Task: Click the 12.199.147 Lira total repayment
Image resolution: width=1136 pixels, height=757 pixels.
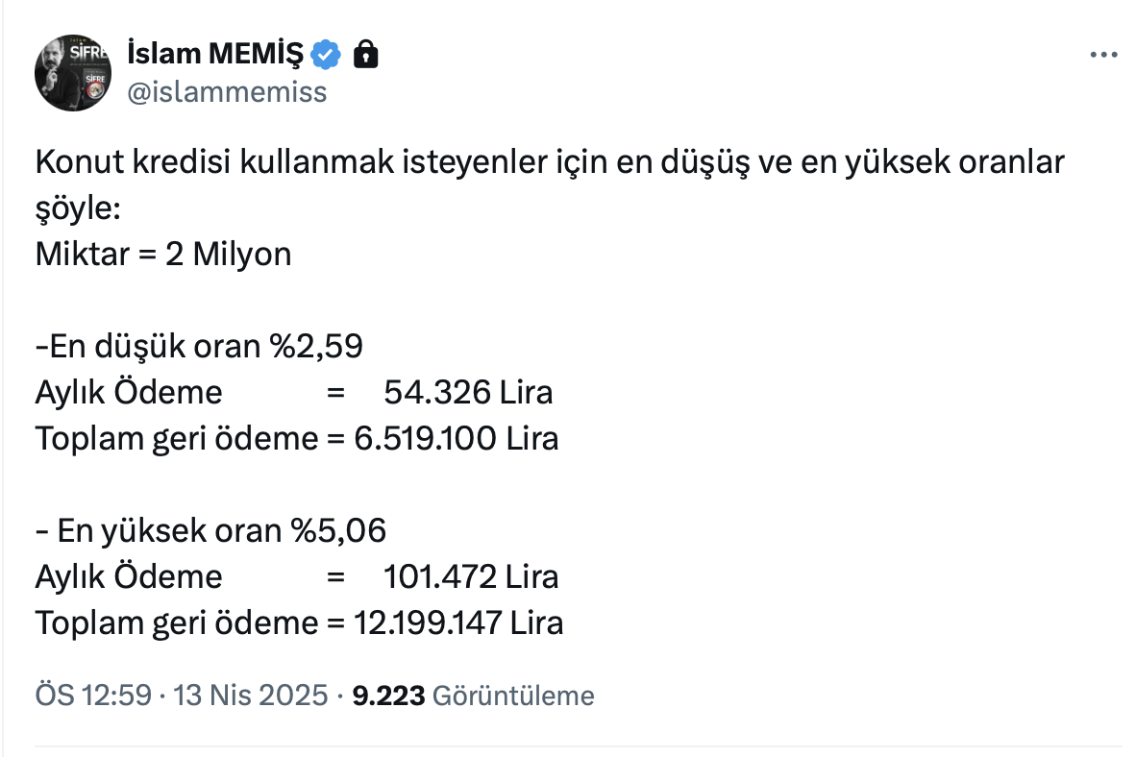Action: (x=458, y=623)
